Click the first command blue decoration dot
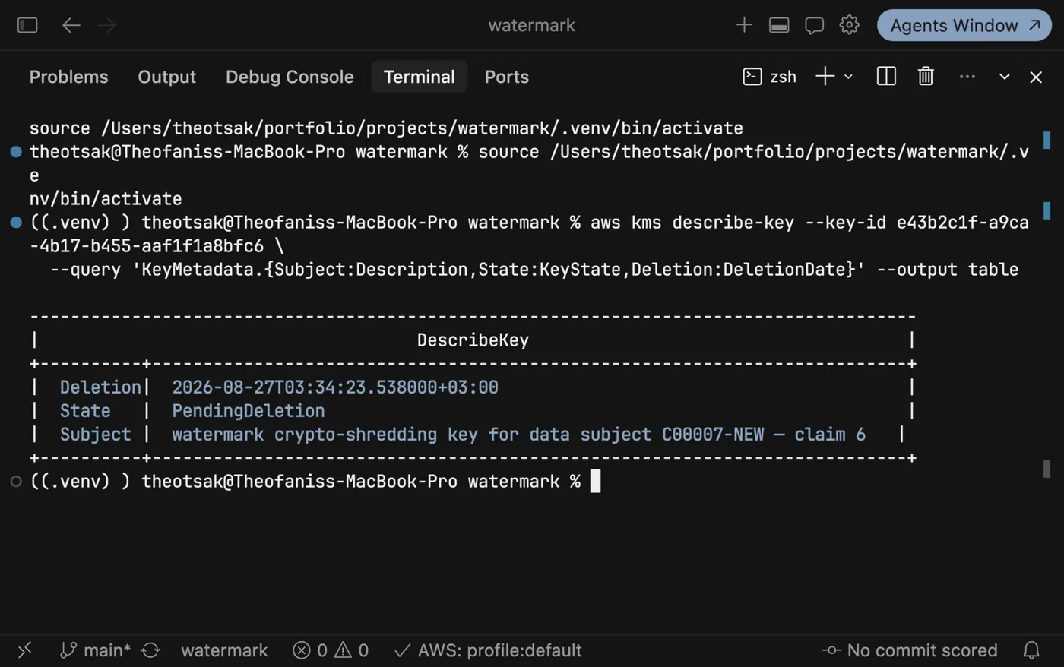 point(16,152)
